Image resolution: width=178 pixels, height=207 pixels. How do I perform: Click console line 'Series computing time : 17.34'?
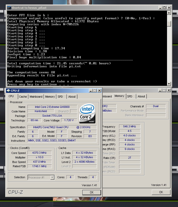(x=36, y=48)
